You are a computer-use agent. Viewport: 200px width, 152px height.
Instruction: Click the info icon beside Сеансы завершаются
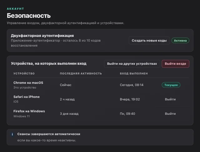12,134
